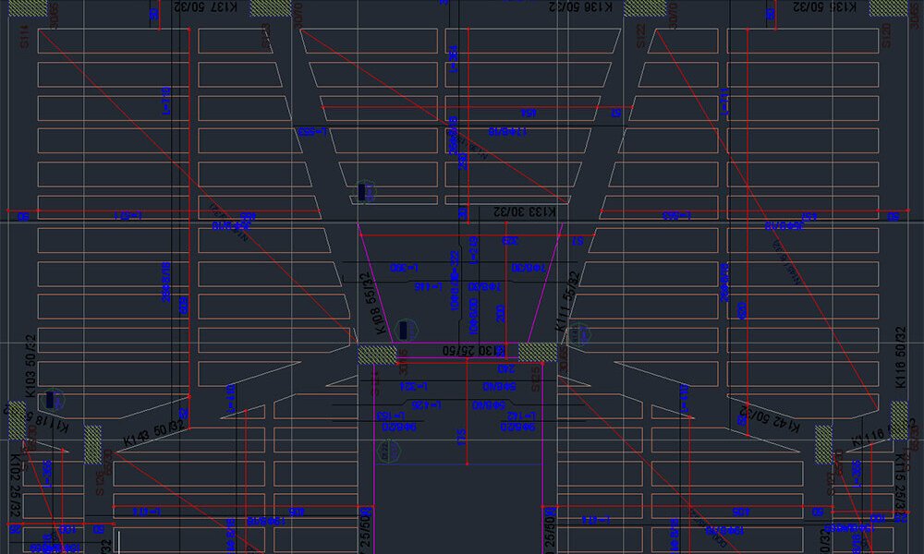924x554 pixels.
Task: Select the K133 30/32 beam label
Action: [526, 211]
